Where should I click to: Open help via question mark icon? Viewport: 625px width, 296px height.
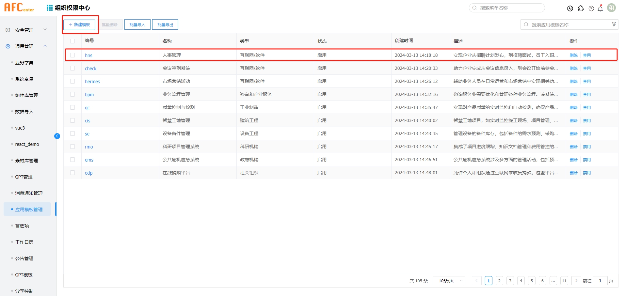[591, 8]
